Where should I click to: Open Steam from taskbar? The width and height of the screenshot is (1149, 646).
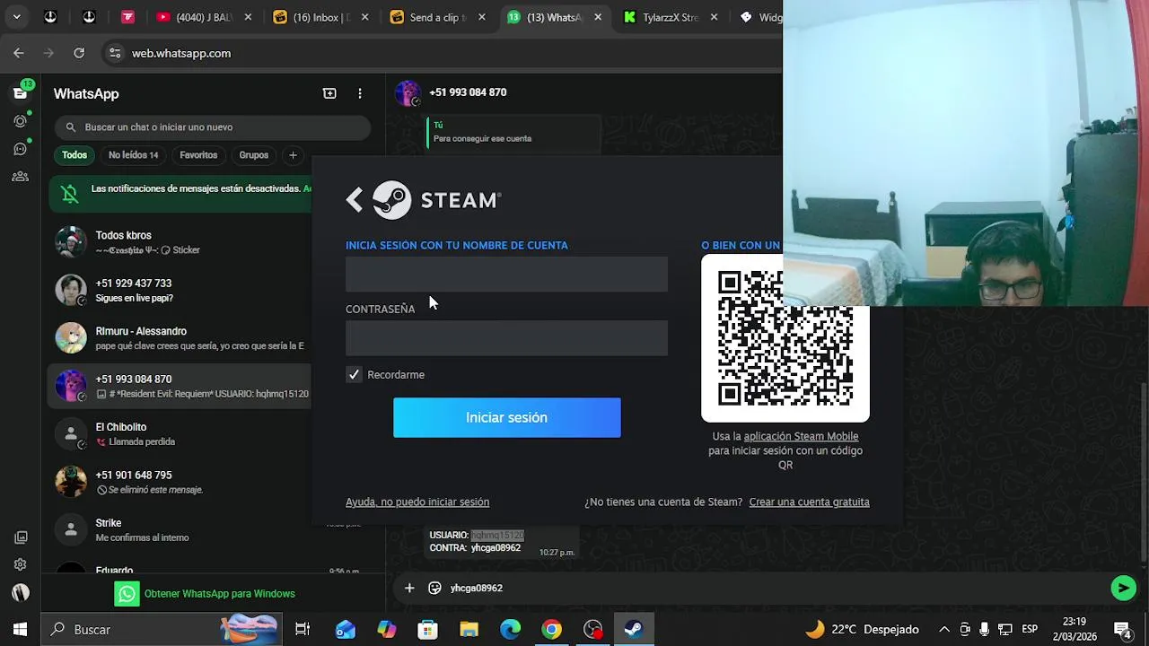coord(634,630)
